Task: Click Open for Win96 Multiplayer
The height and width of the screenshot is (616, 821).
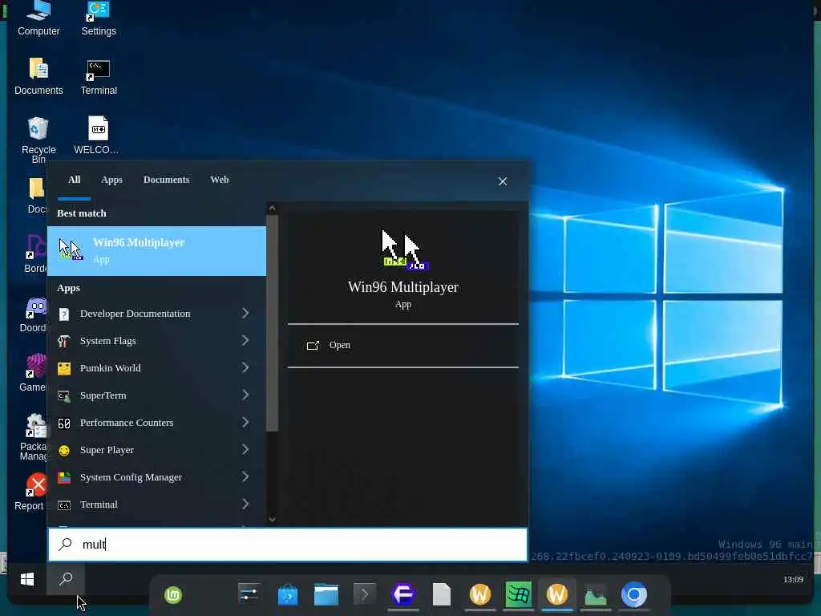Action: (x=402, y=345)
